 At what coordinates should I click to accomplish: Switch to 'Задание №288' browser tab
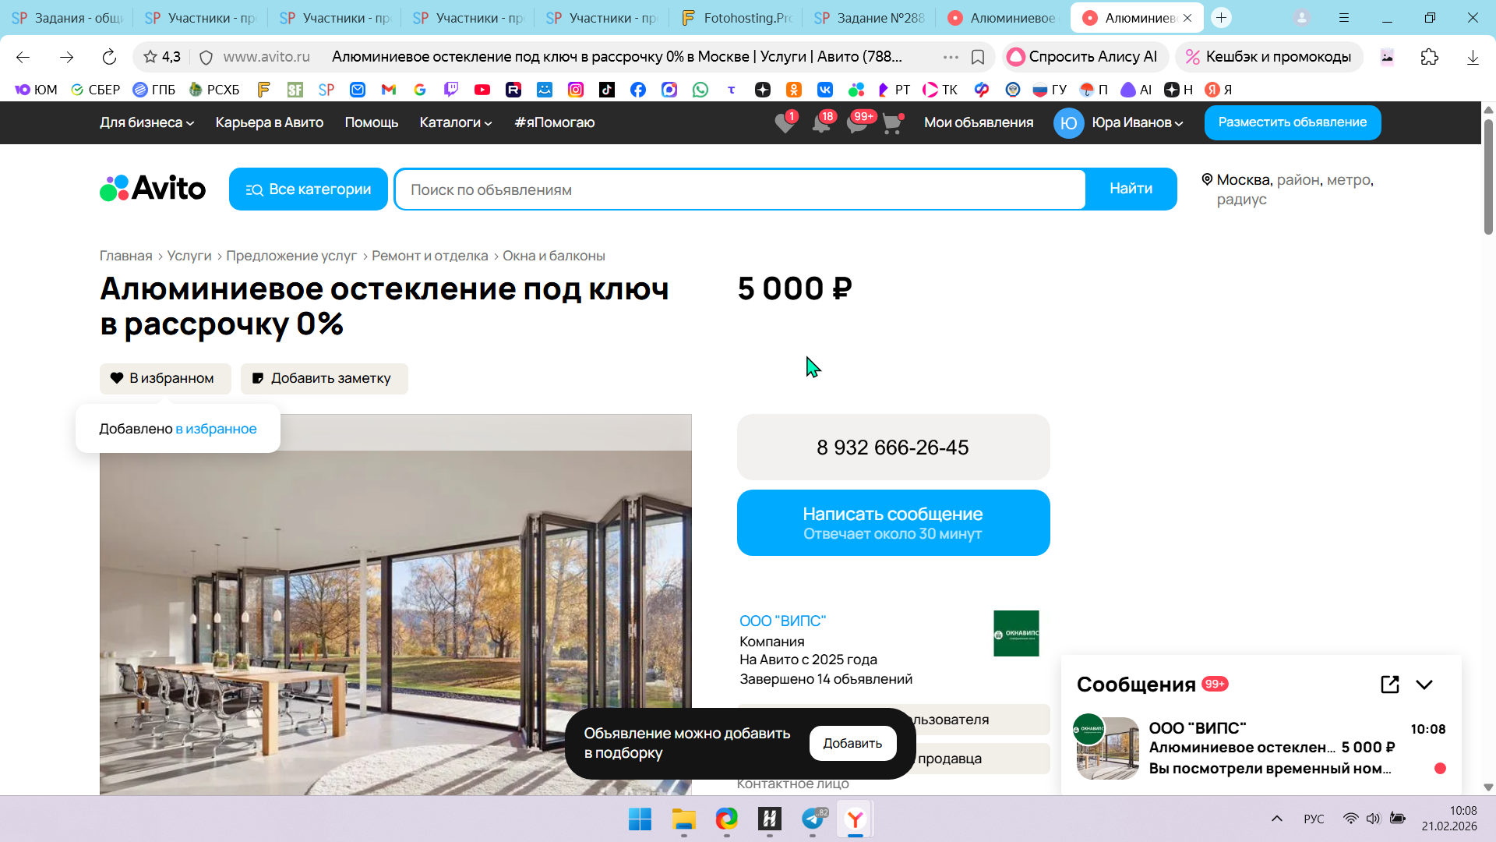click(x=869, y=18)
